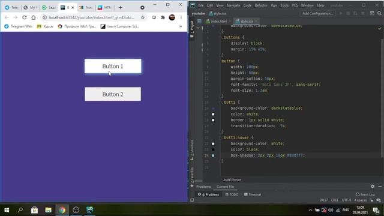
Task: Click UTF-8 encoding in status bar
Action: pos(346,200)
